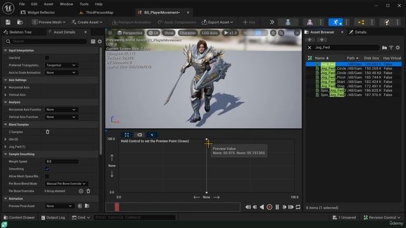Open the viewport hamburger options menu
The width and height of the screenshot is (406, 228).
[110, 33]
